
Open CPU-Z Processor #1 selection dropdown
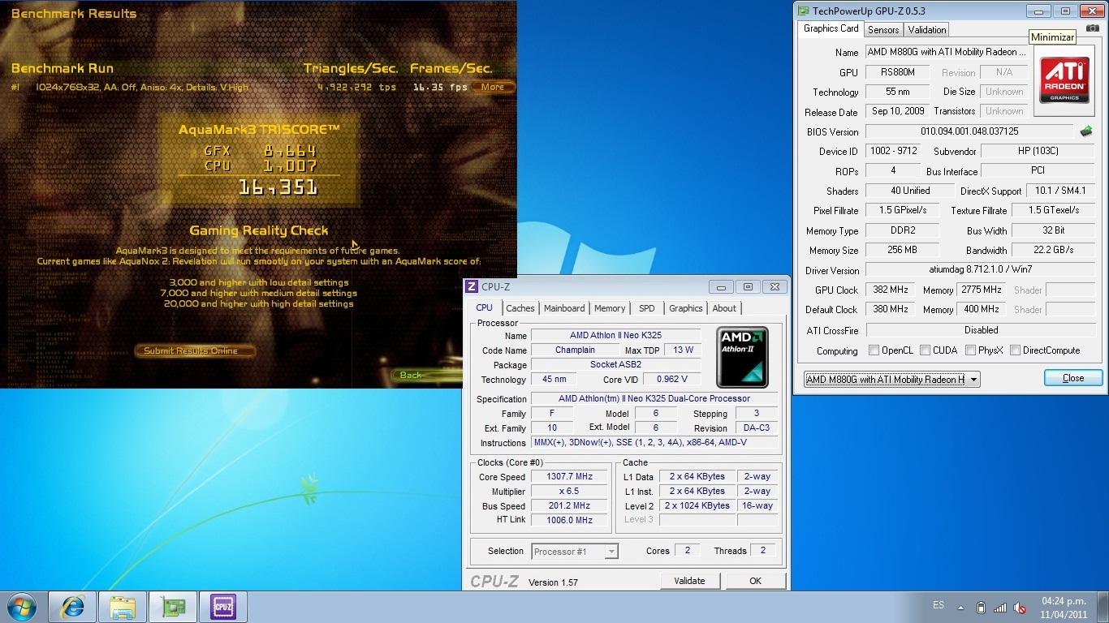point(574,552)
